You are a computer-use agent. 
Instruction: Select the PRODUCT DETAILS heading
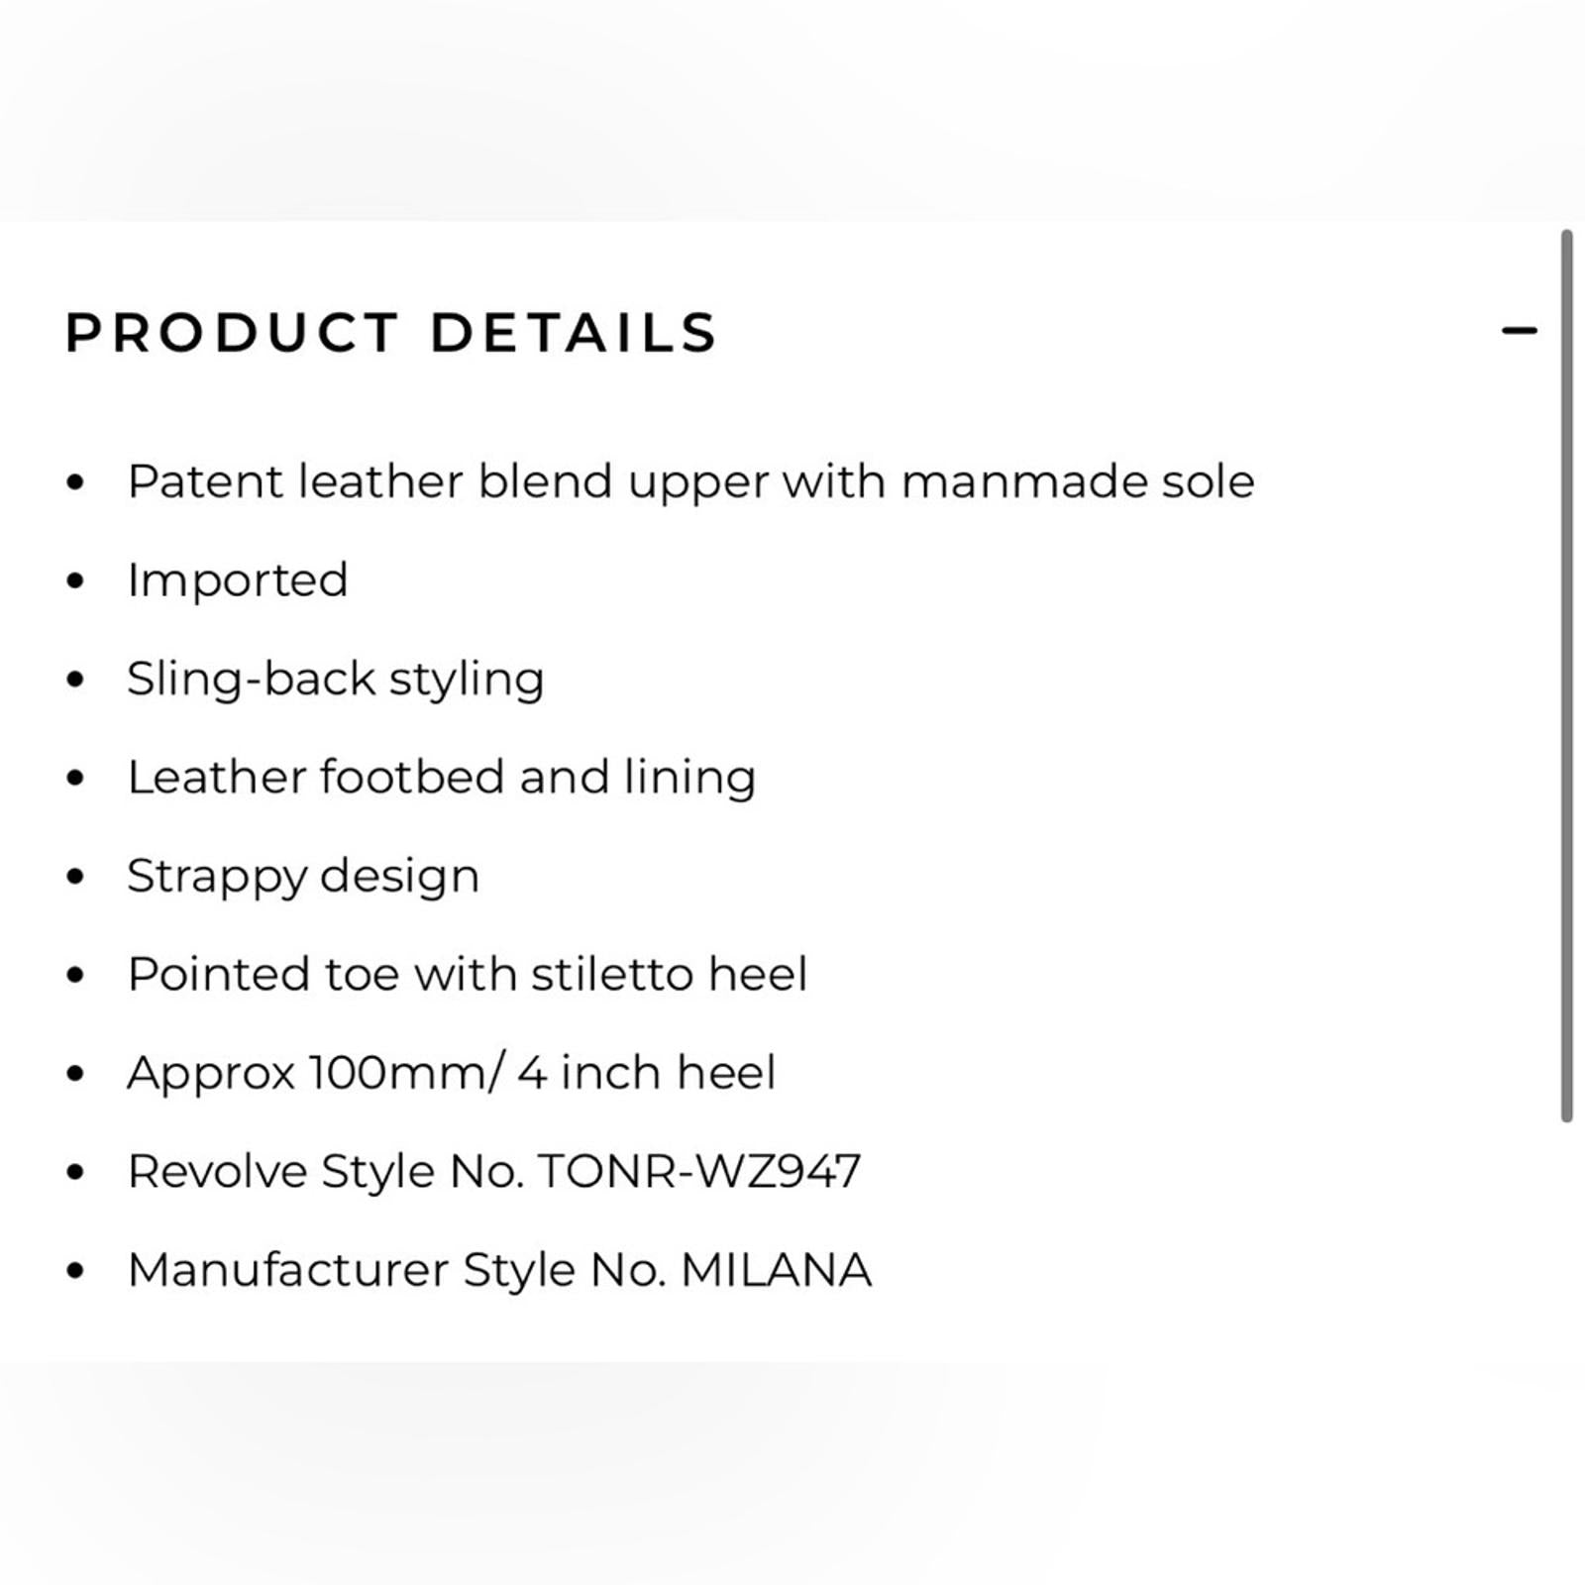tap(389, 333)
